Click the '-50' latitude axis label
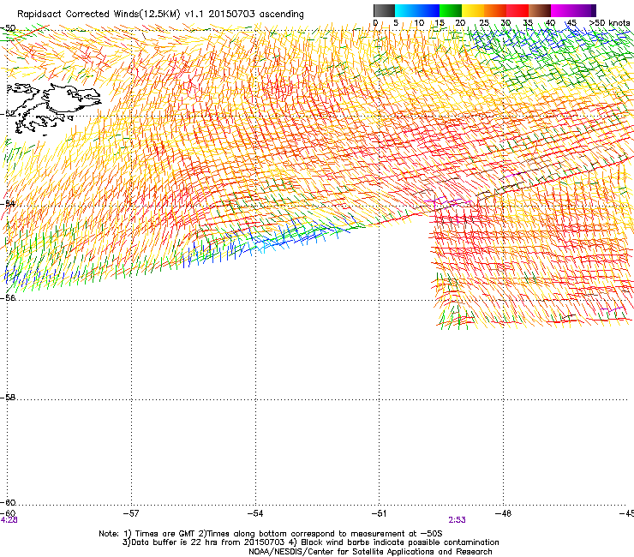The height and width of the screenshot is (557, 634). point(8,28)
